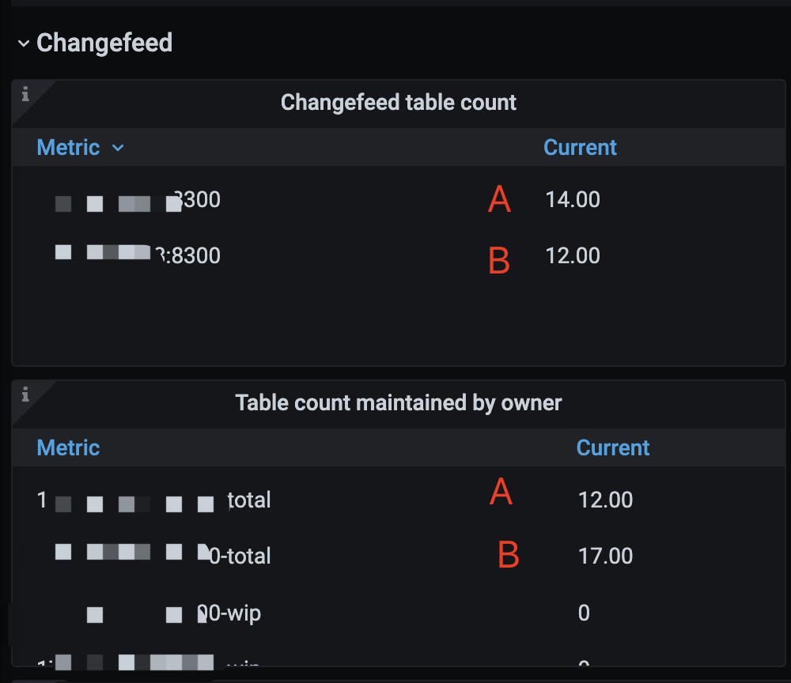791x683 pixels.
Task: Open the 'Changefeed table count' panel title menu
Action: tap(399, 102)
